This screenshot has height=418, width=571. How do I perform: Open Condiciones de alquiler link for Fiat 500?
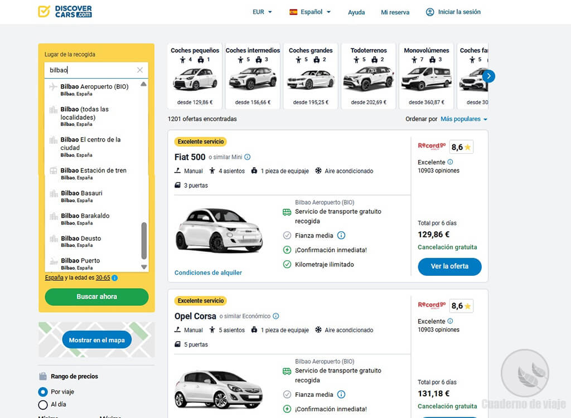point(208,273)
